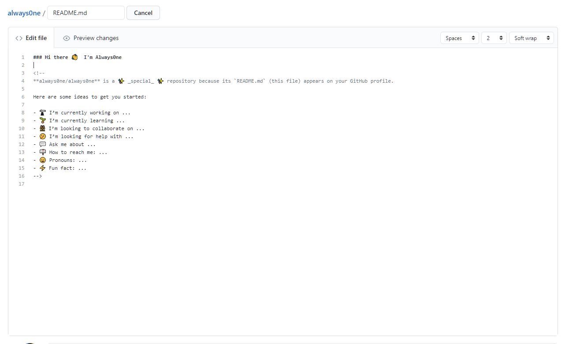The width and height of the screenshot is (569, 344).
Task: Click the "-->" comment closer on line 16
Action: pyautogui.click(x=37, y=176)
